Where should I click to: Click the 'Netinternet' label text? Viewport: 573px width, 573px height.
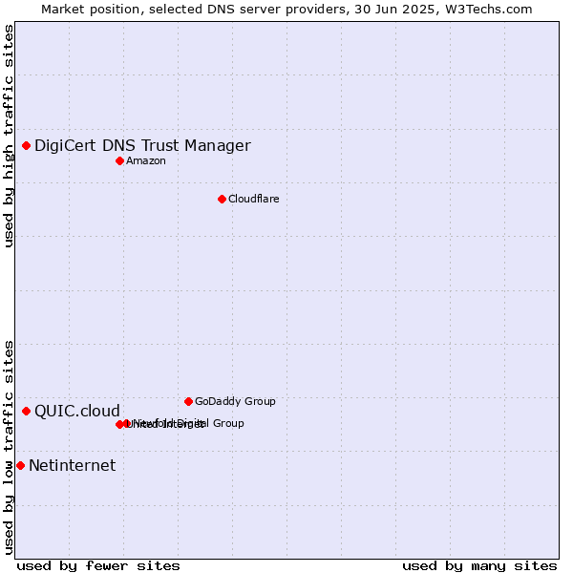point(73,466)
